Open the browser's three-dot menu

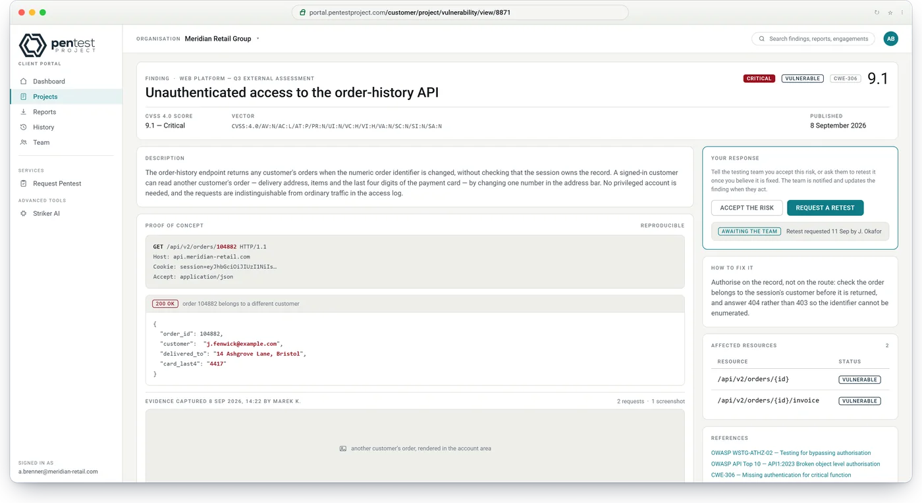(x=902, y=12)
